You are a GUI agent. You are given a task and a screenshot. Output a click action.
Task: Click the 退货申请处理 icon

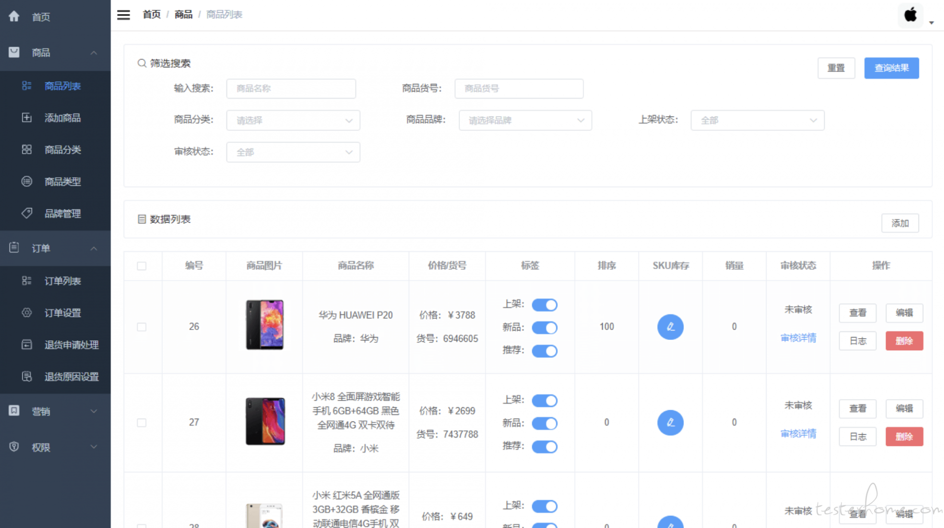27,344
